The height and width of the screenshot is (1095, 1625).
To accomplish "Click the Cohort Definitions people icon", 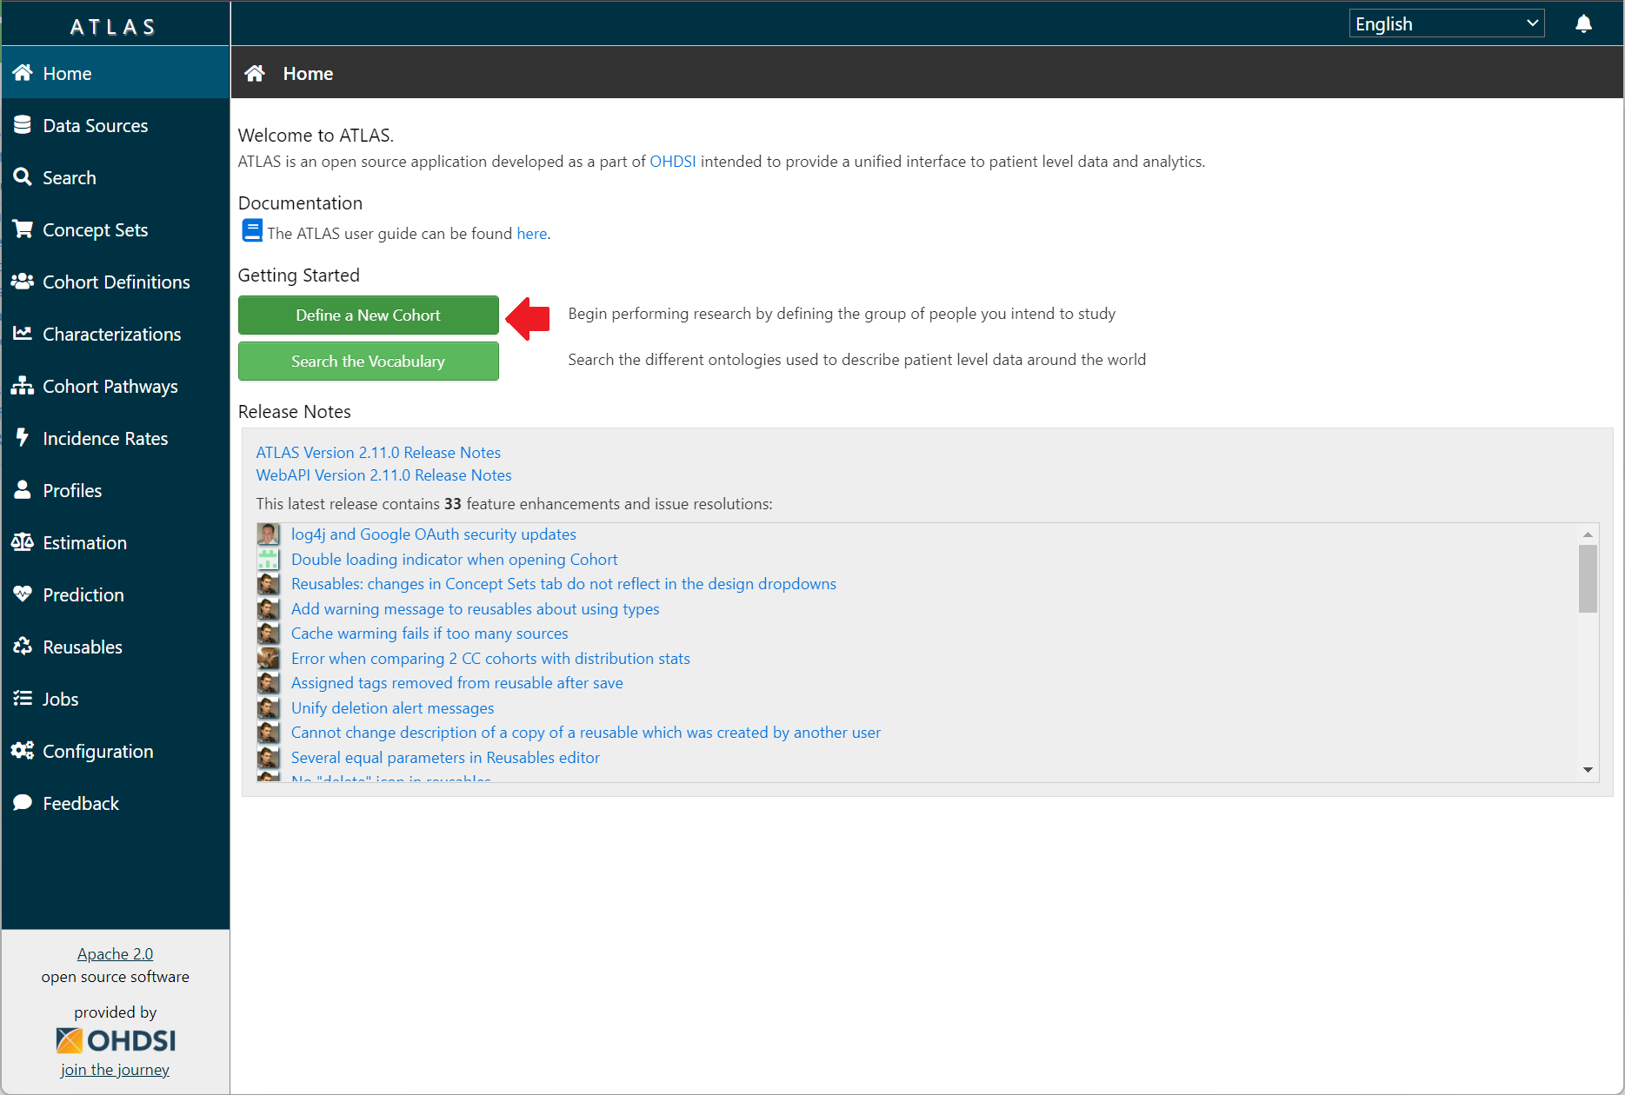I will [x=23, y=282].
